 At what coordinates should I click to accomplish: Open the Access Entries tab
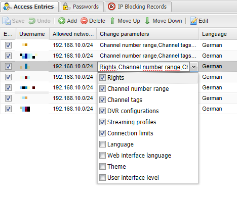[29, 7]
